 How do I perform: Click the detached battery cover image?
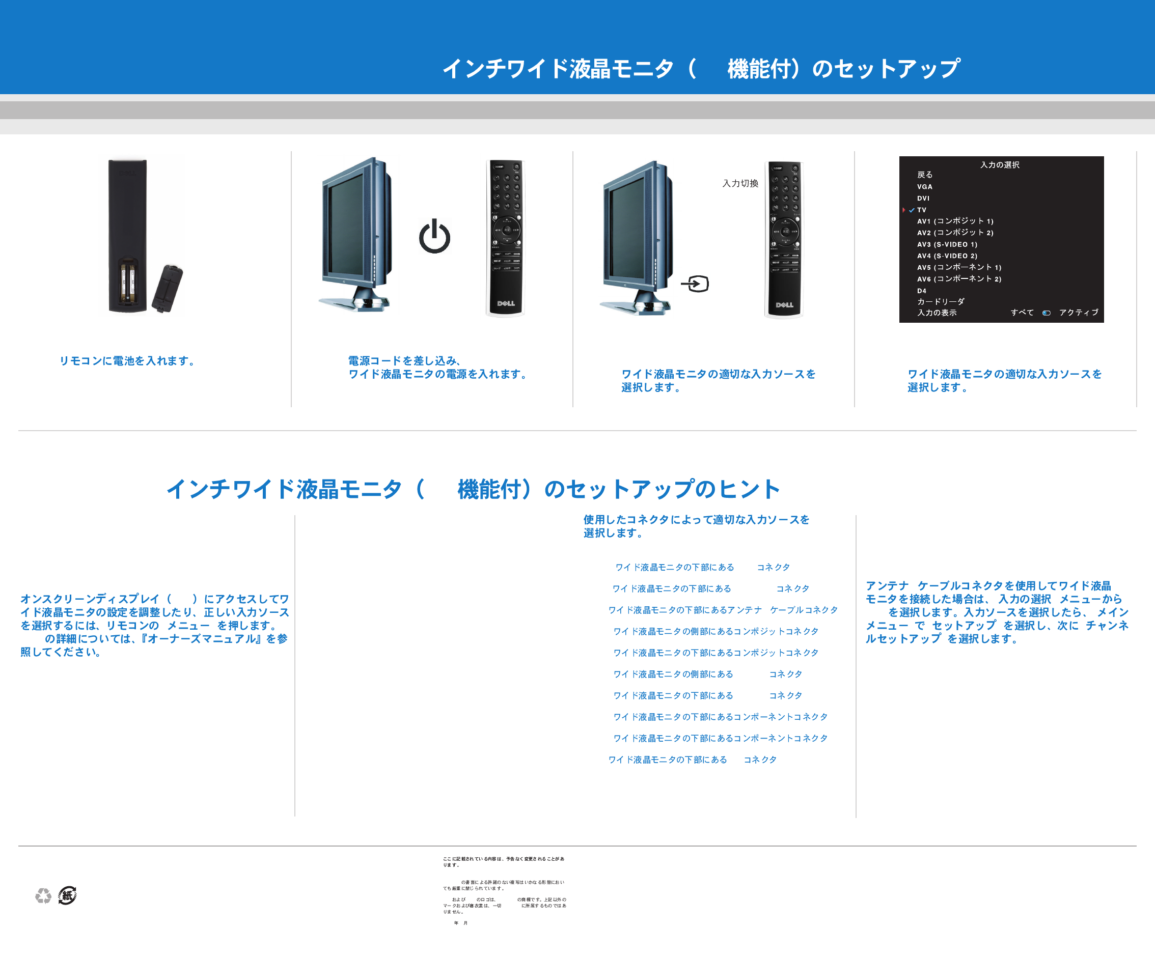tap(167, 288)
